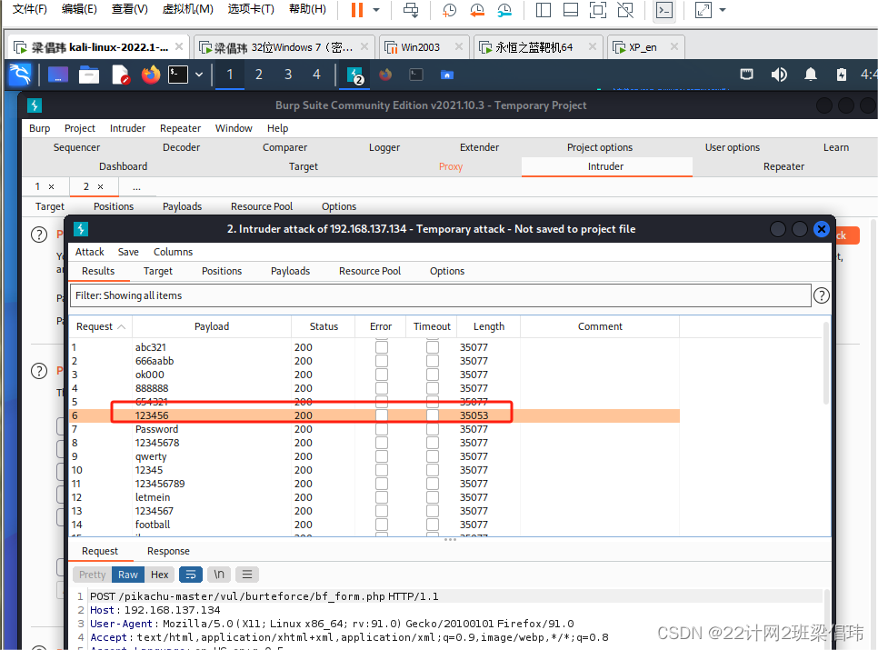This screenshot has width=878, height=650.
Task: Switch to Payloads tab in attack window
Action: click(290, 271)
